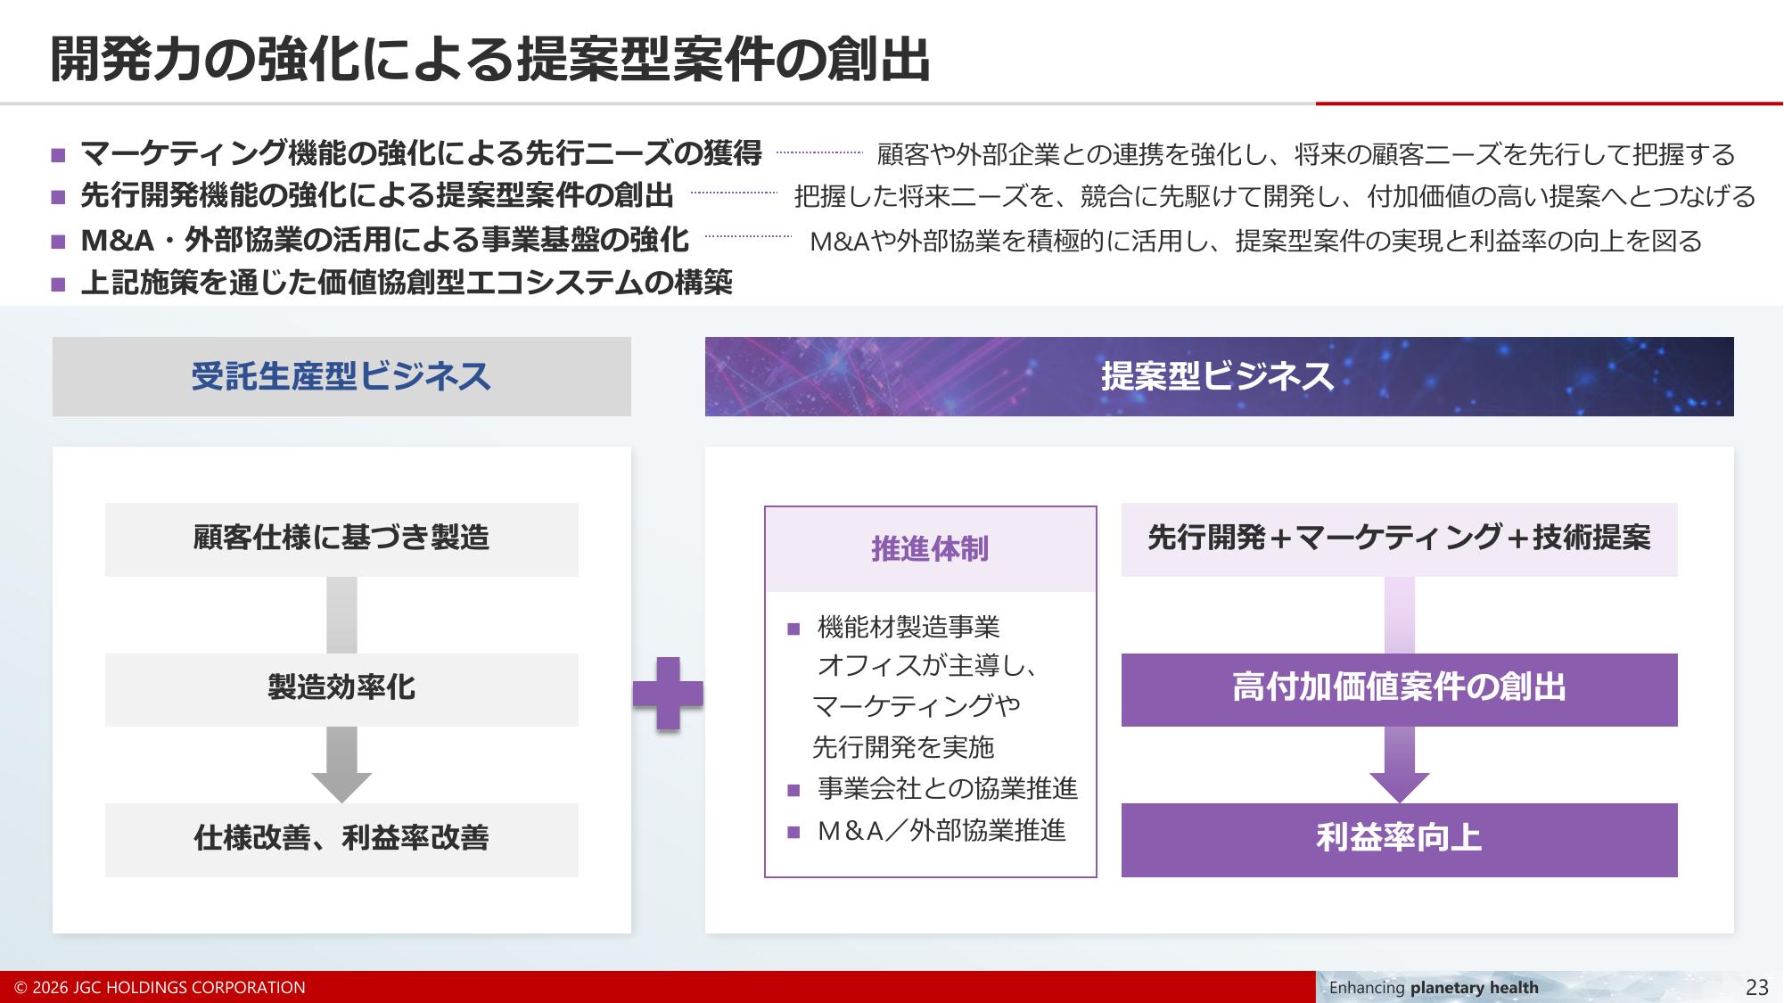
Task: Click the 提案型ビジネス header banner
Action: pyautogui.click(x=1219, y=376)
